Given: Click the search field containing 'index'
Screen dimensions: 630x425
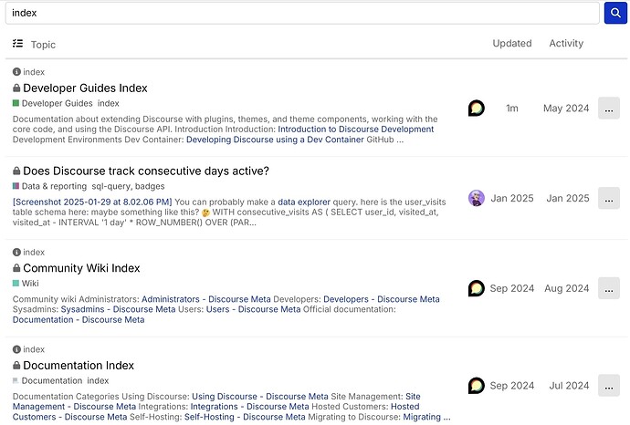Looking at the screenshot, I should pos(302,13).
